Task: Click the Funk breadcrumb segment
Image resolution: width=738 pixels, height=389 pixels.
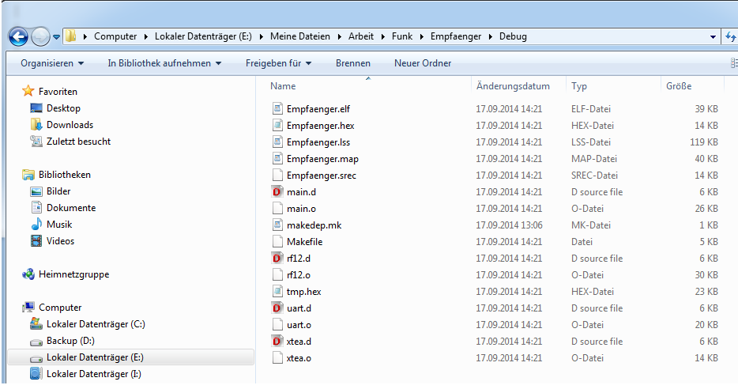Action: 402,36
